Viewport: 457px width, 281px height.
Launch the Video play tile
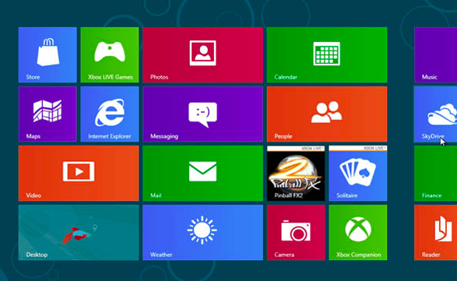(x=79, y=173)
